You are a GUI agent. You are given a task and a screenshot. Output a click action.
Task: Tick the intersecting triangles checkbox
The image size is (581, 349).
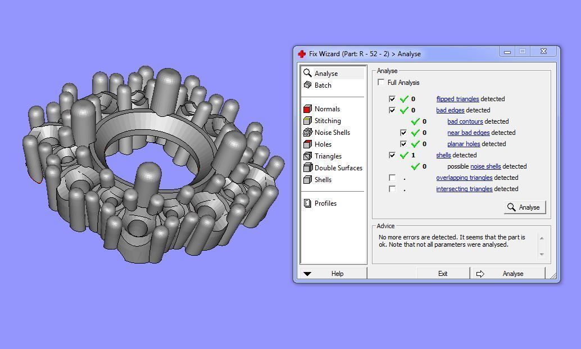point(392,189)
